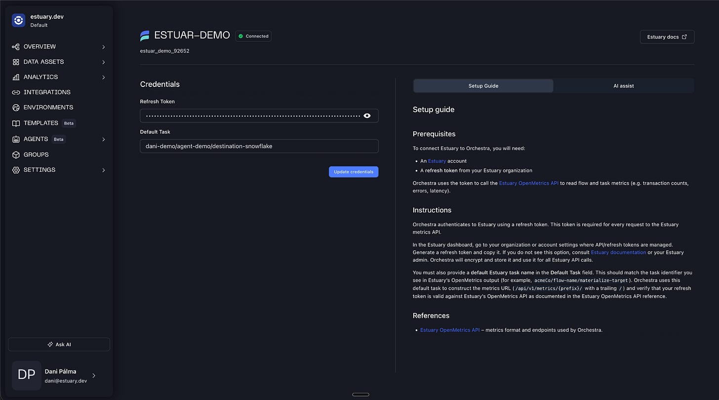Click the Environments globe icon
This screenshot has width=719, height=400.
pyautogui.click(x=16, y=108)
